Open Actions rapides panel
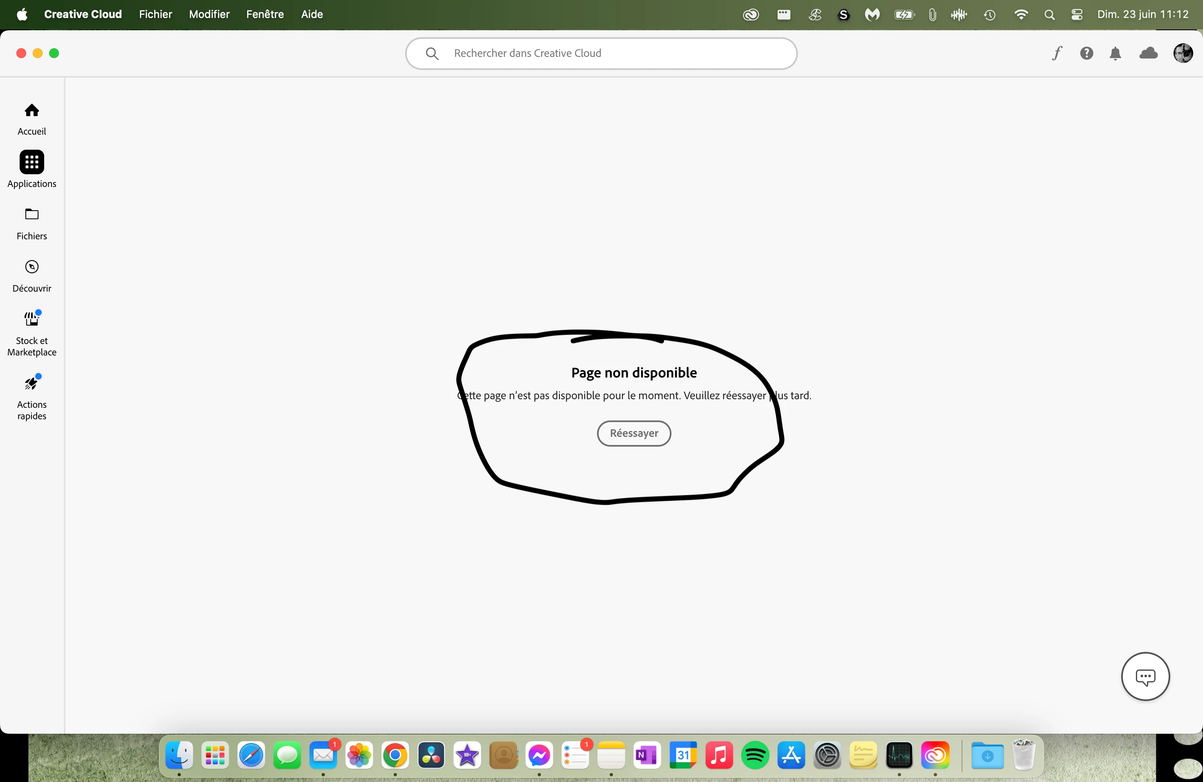 click(x=32, y=397)
